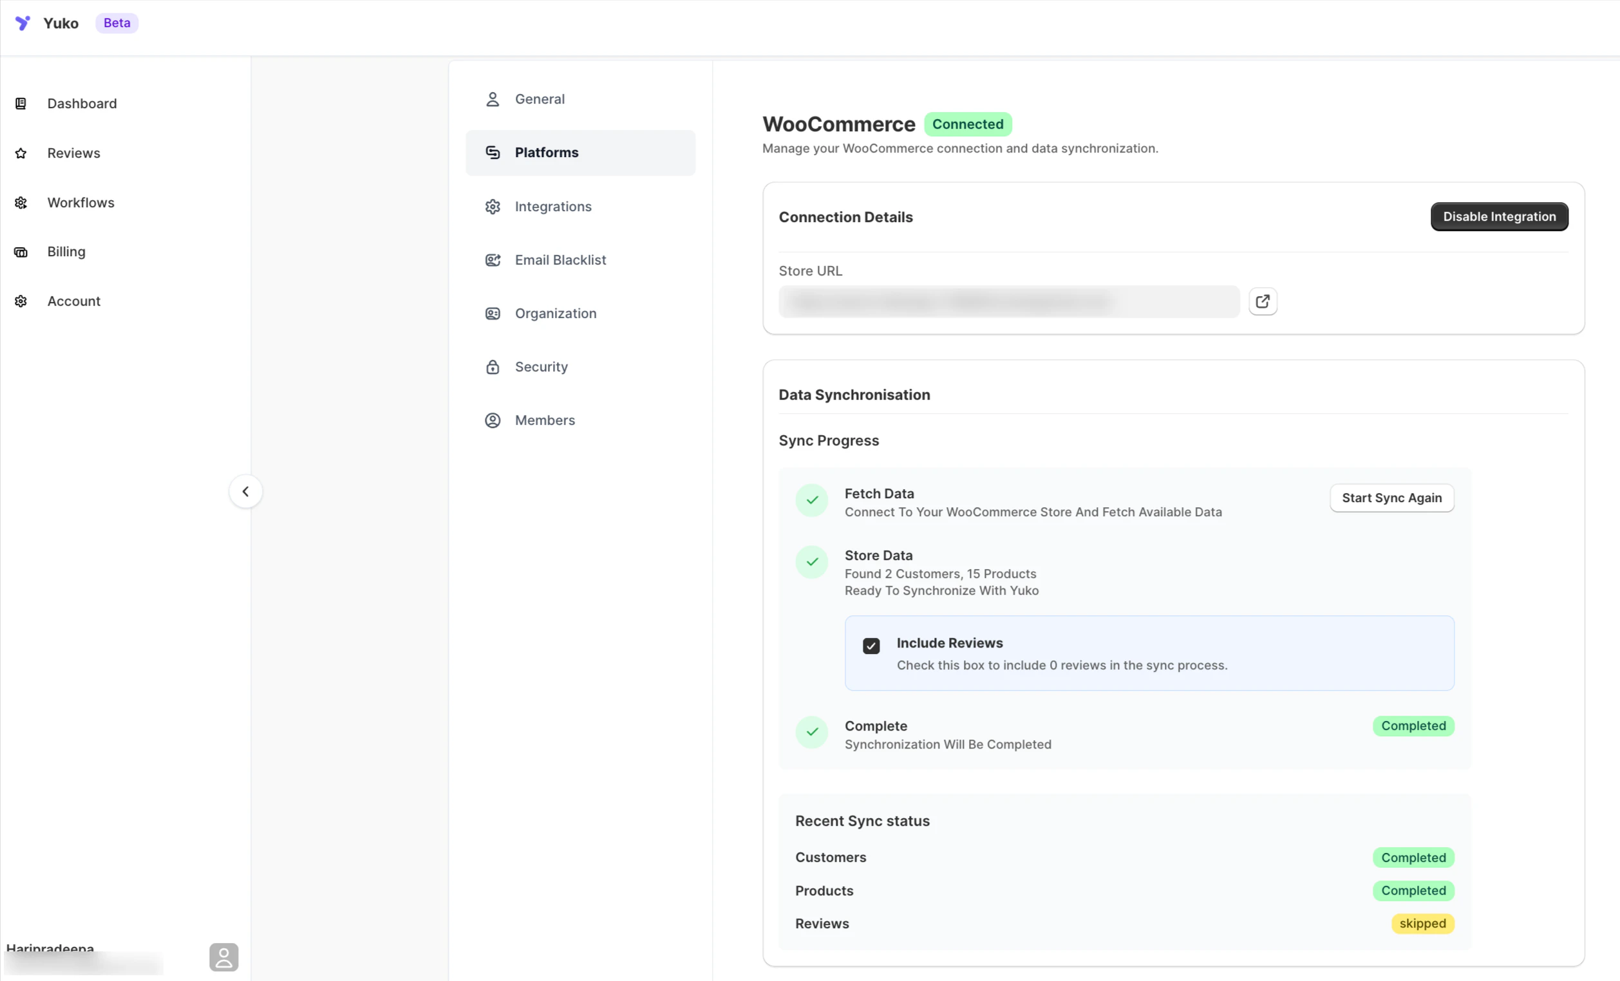Open the Email Blacklist tab
This screenshot has width=1620, height=981.
tap(580, 260)
